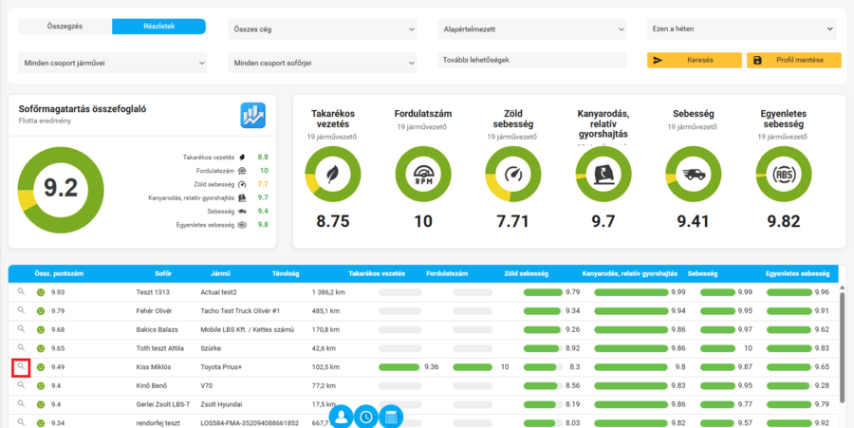Click the Sebesség car donut icon

(x=694, y=175)
